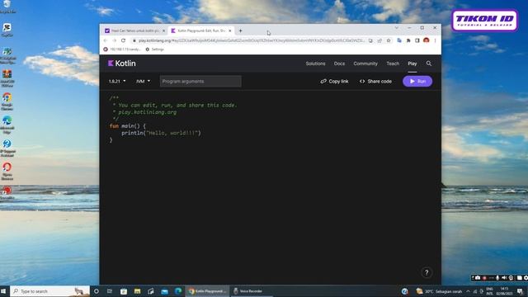Close the Kotlin Playground tab
Viewport: 528px width, 297px height.
coord(230,31)
